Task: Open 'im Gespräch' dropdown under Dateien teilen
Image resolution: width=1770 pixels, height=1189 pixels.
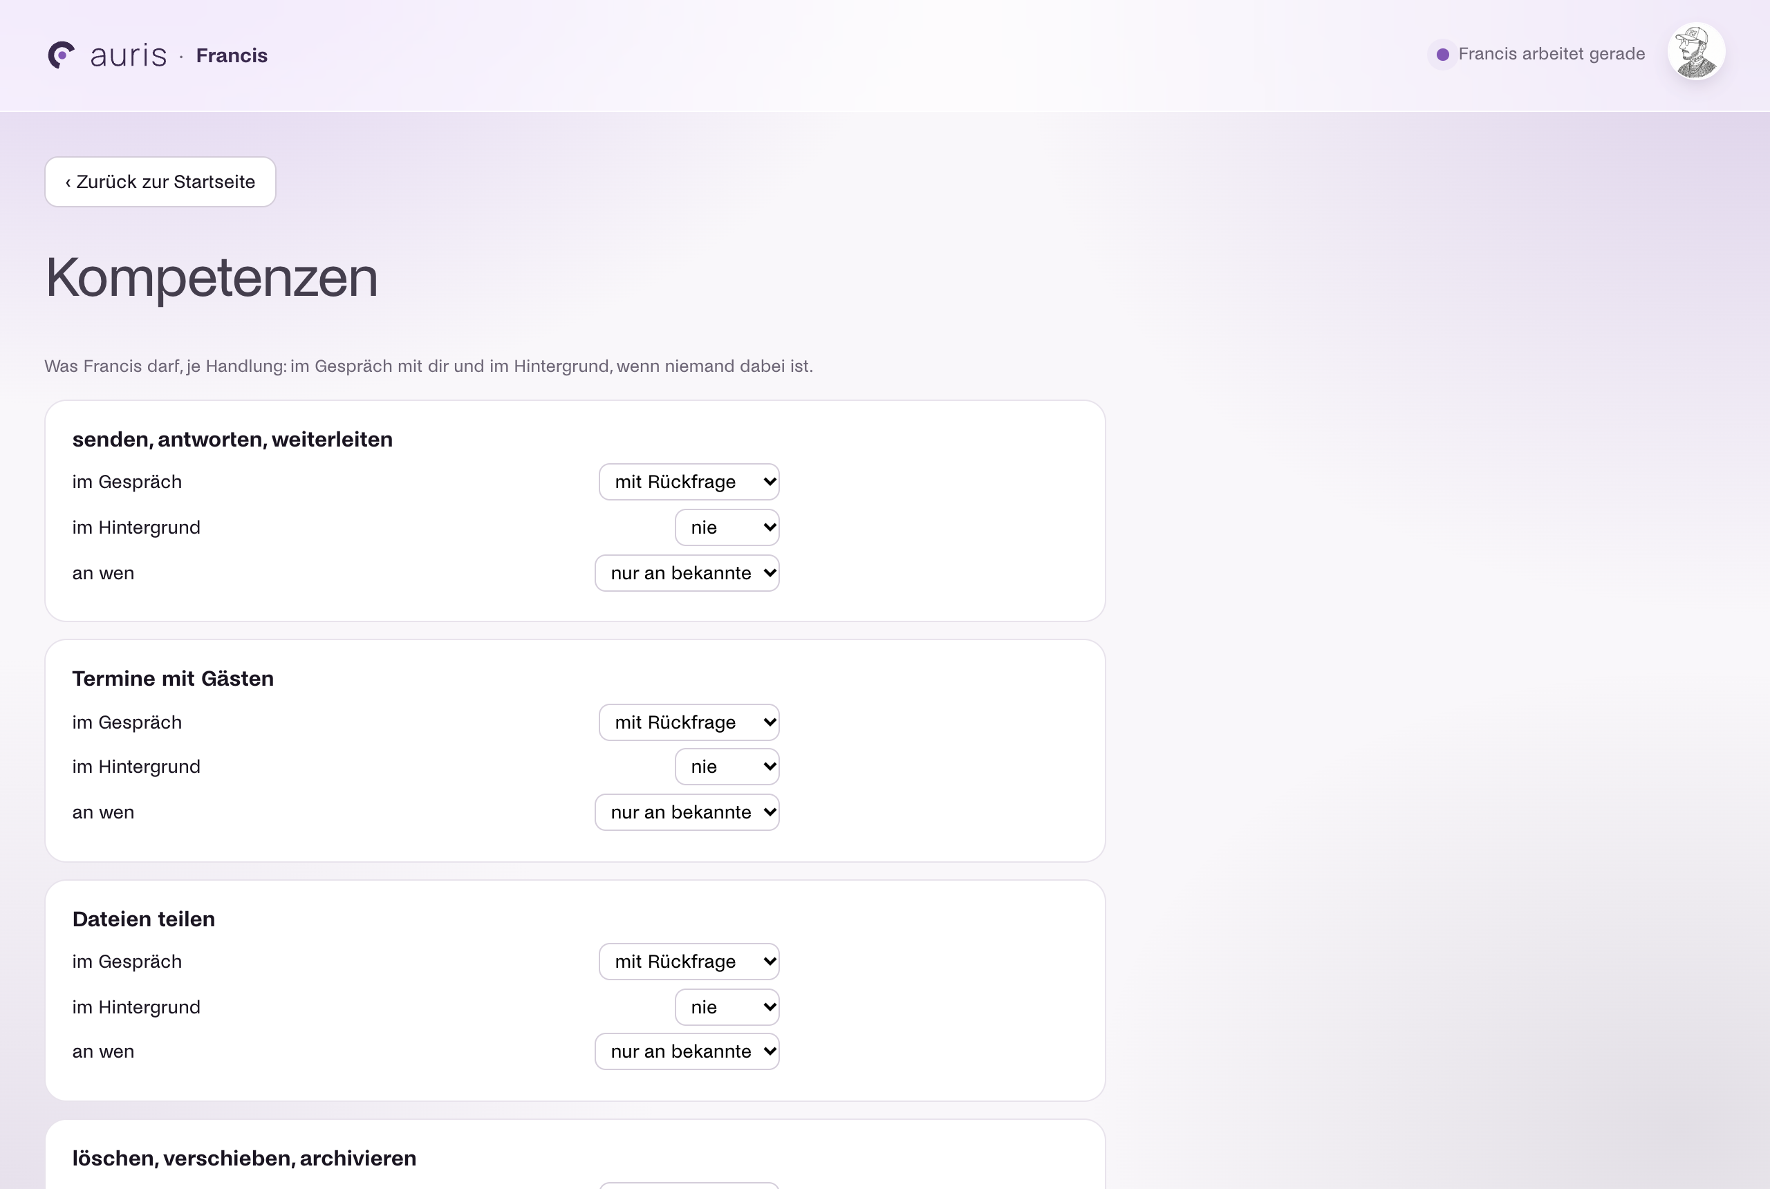Action: click(689, 962)
